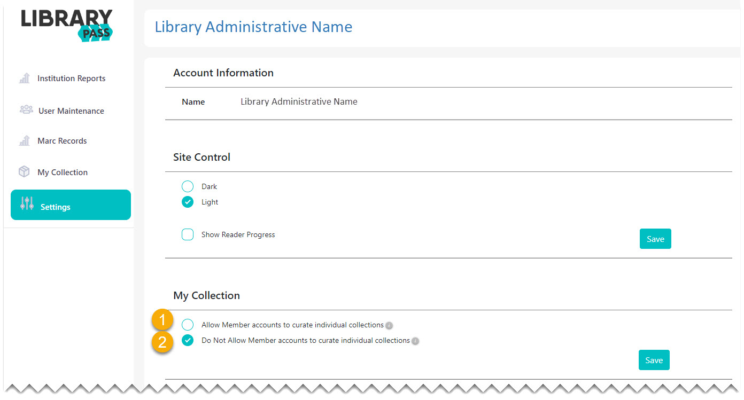Click the info icon beside Allow Member accounts
Image resolution: width=744 pixels, height=400 pixels.
click(x=389, y=325)
